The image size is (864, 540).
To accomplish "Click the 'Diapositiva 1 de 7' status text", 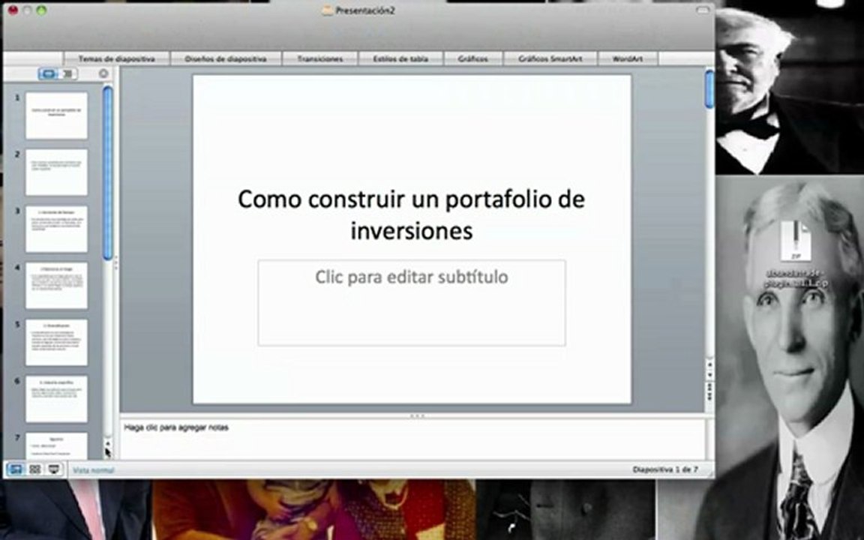I will pos(665,469).
